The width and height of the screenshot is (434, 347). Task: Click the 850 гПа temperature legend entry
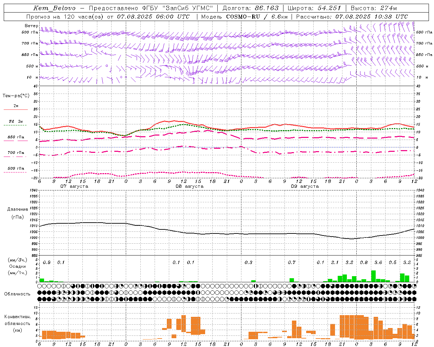click(16, 137)
